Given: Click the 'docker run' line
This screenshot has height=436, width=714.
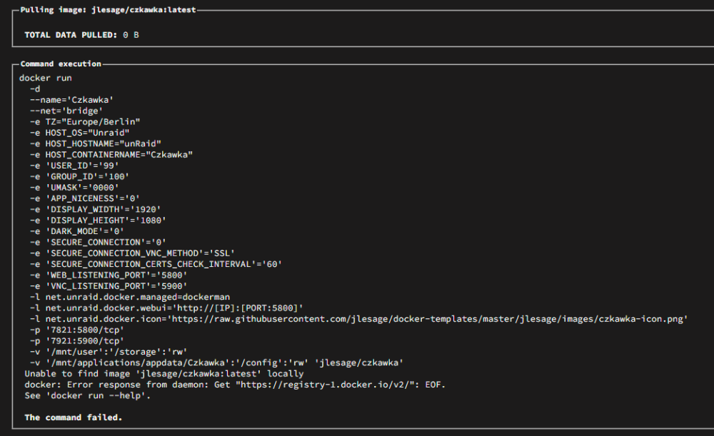Looking at the screenshot, I should [46, 78].
